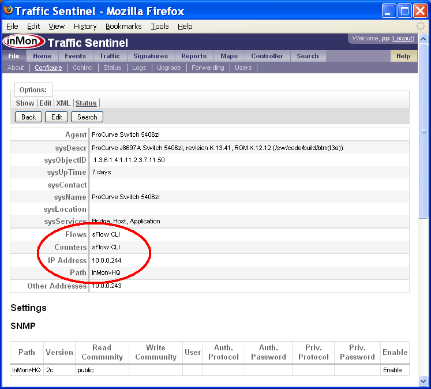Click the Help tab

403,56
